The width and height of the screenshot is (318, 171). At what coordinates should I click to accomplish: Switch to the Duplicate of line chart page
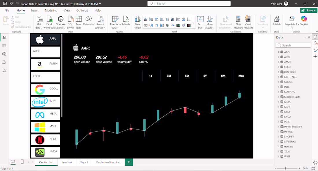(108, 162)
